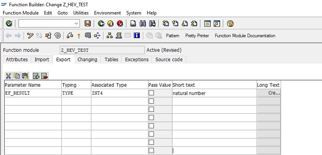This screenshot has height=155, width=322.
Task: Click the Cut scissors icon above table
Action: 8,76
